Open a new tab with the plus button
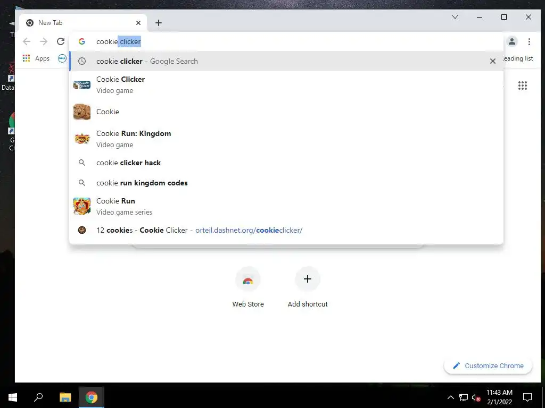The width and height of the screenshot is (545, 408). coord(159,23)
